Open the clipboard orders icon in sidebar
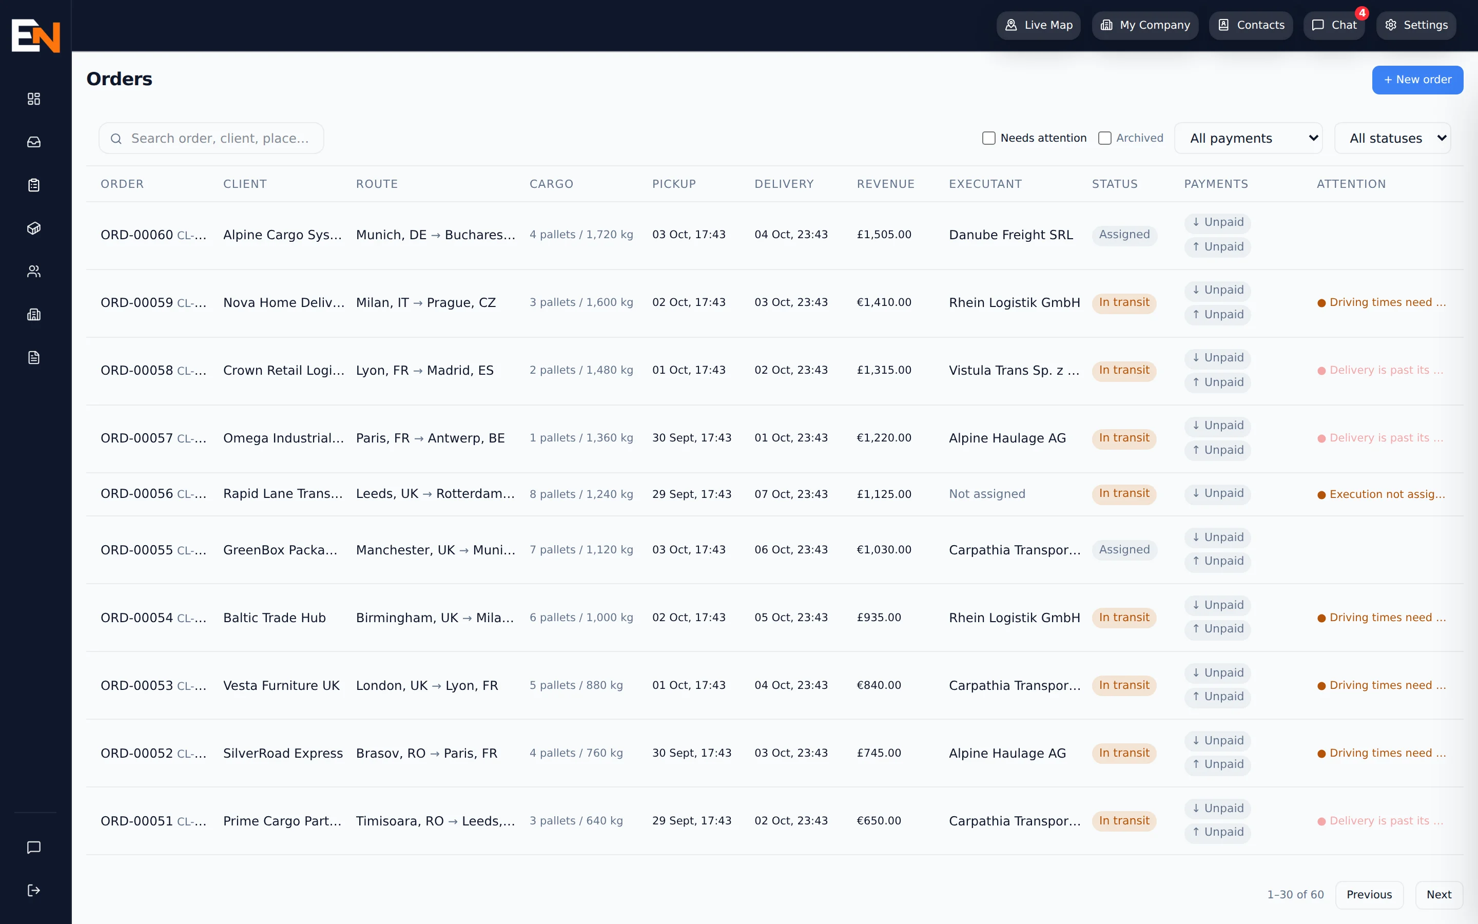This screenshot has height=924, width=1478. pyautogui.click(x=34, y=185)
